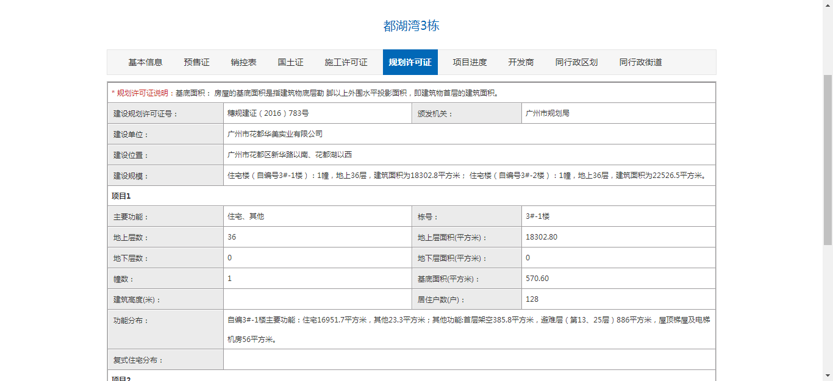Image resolution: width=833 pixels, height=381 pixels.
Task: Select the 销控表 tab
Action: (x=243, y=62)
